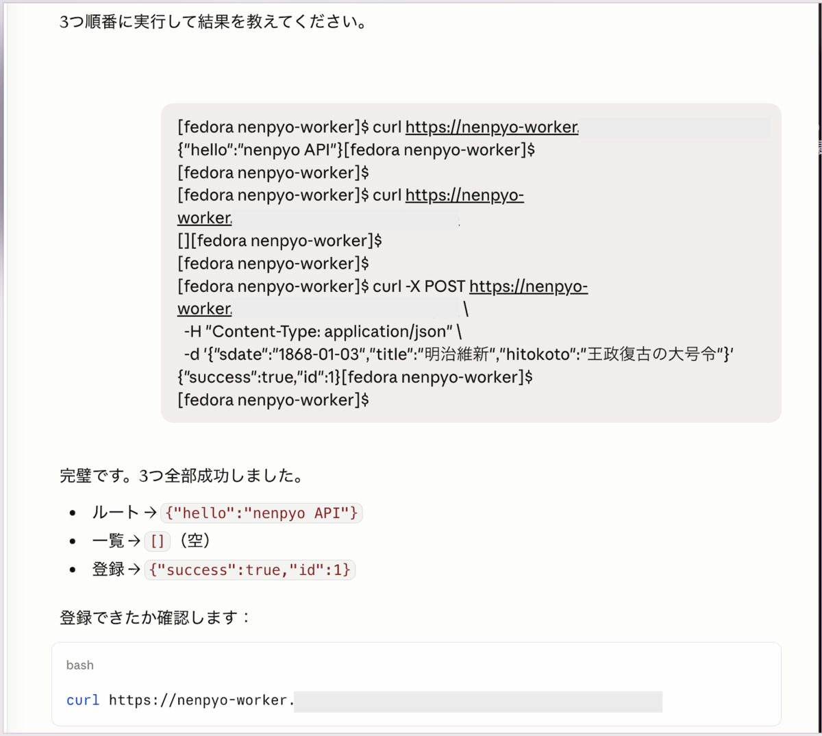The height and width of the screenshot is (736, 822).
Task: Select the {"hello":"nenpyo API"} inline code chip
Action: pos(261,513)
